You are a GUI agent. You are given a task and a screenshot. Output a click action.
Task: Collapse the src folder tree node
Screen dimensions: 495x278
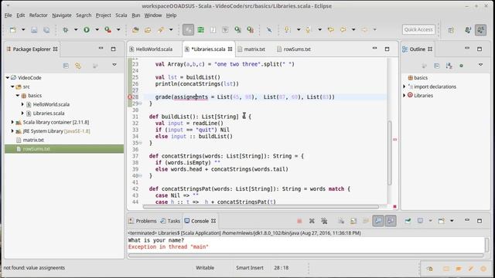[12, 86]
